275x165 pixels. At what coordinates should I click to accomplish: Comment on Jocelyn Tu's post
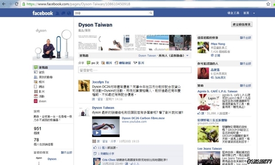tap(100, 99)
